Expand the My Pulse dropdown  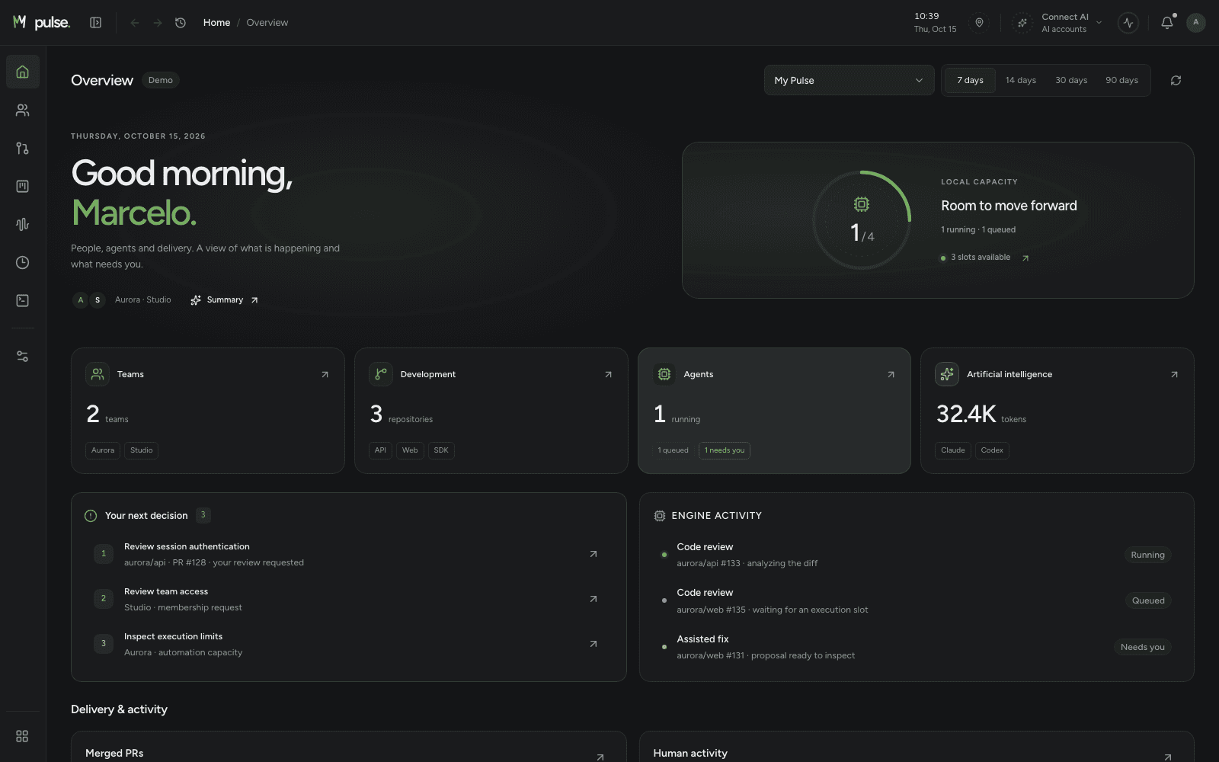pyautogui.click(x=849, y=80)
